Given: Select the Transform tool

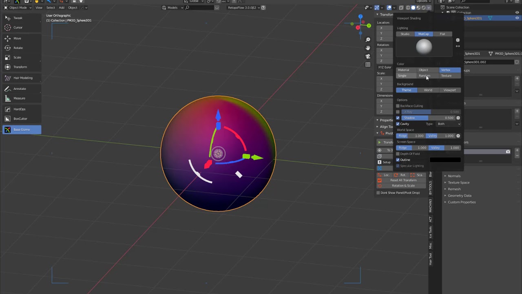Looking at the screenshot, I should (22, 67).
